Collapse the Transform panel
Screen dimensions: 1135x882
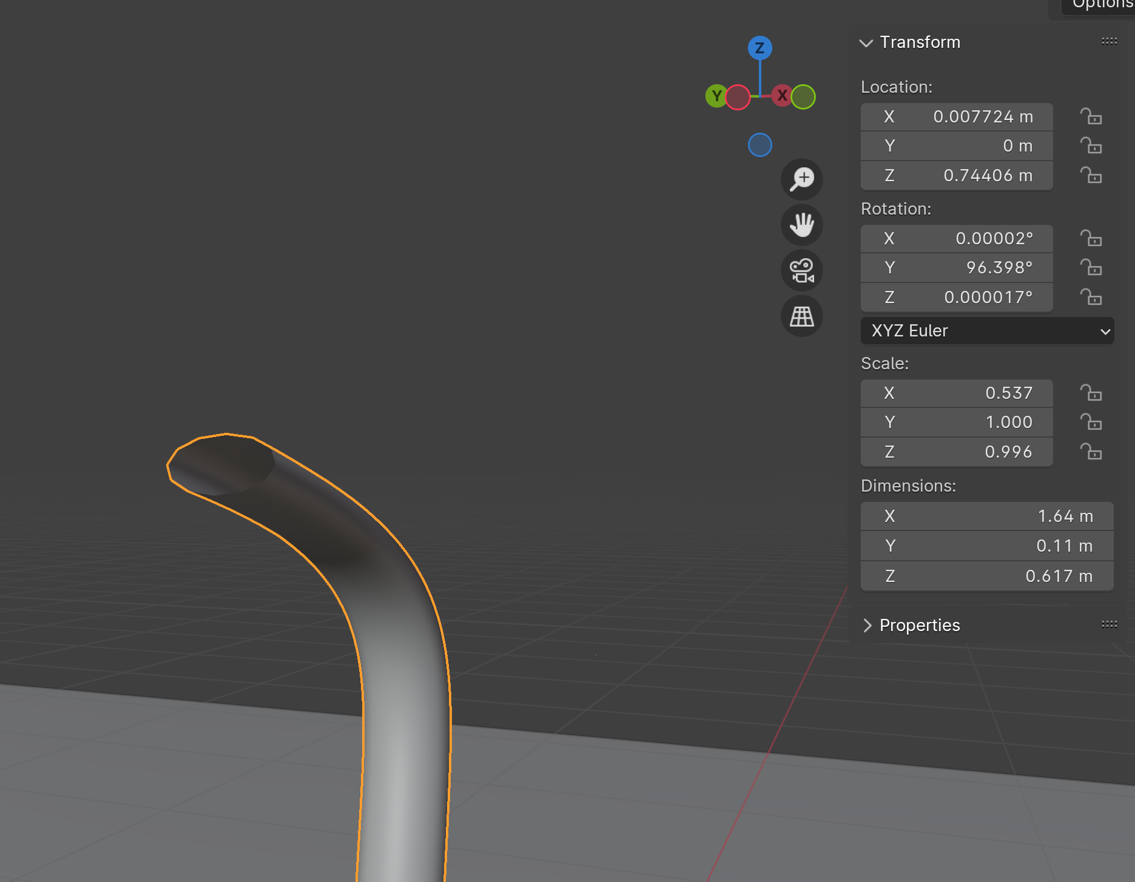tap(866, 42)
